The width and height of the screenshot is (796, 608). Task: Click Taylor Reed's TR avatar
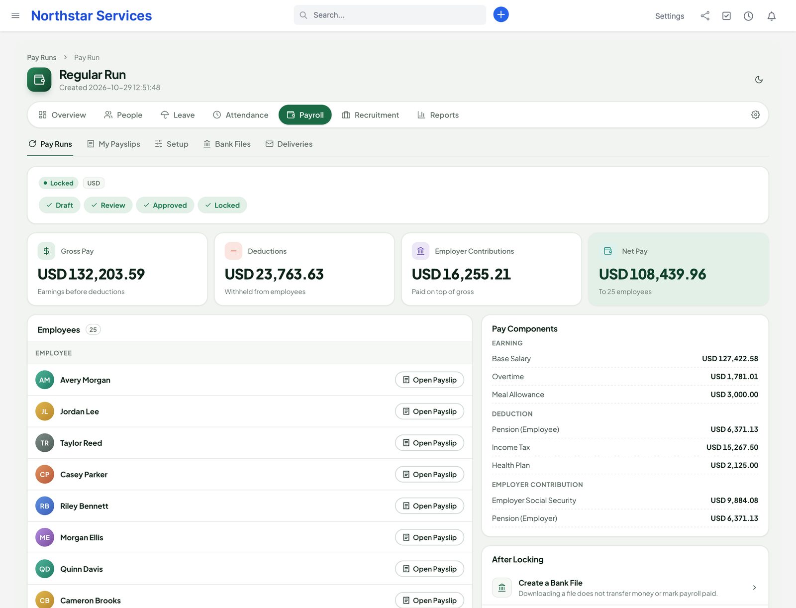45,443
